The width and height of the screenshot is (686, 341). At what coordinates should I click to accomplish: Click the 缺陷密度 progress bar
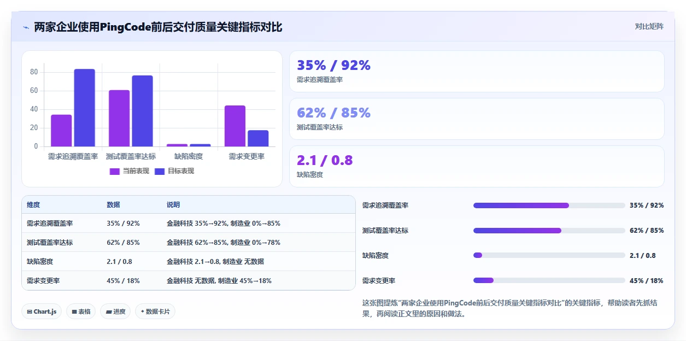pos(549,255)
